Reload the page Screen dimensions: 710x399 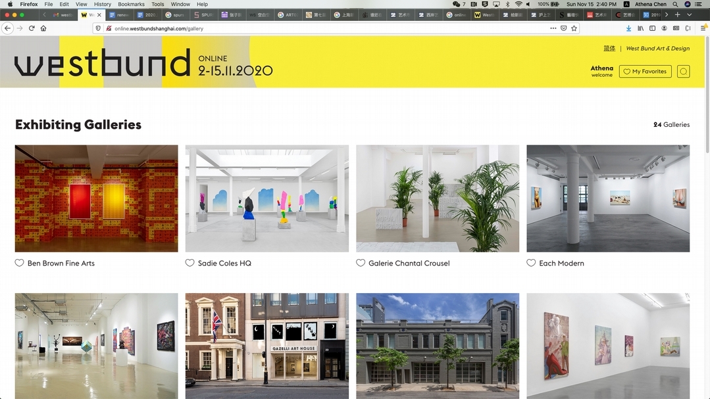pos(32,28)
